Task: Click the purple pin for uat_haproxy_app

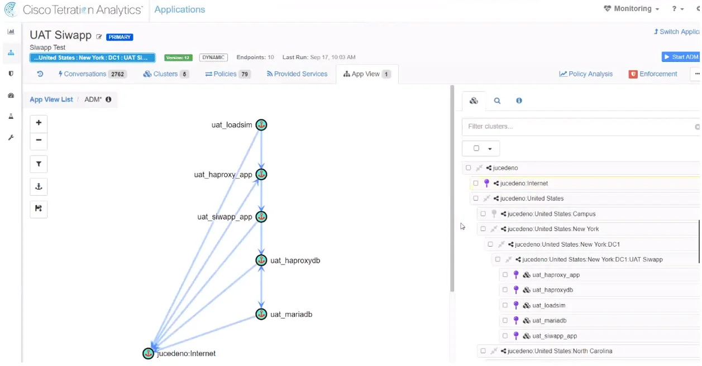Action: tap(516, 274)
